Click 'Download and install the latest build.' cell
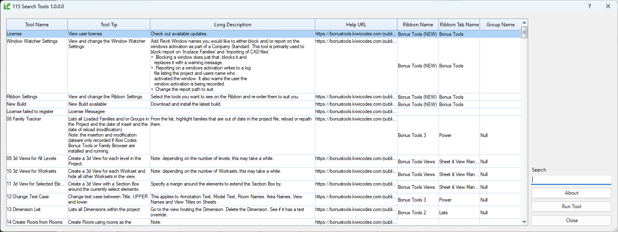This screenshot has height=232, width=618. pos(233,104)
